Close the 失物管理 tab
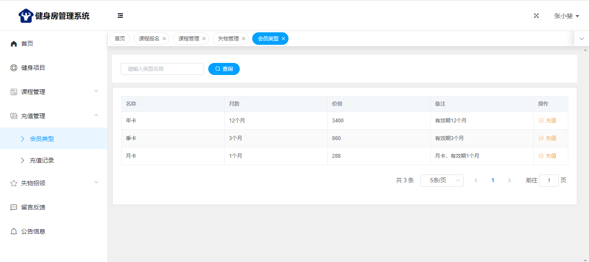The height and width of the screenshot is (262, 589). [244, 39]
